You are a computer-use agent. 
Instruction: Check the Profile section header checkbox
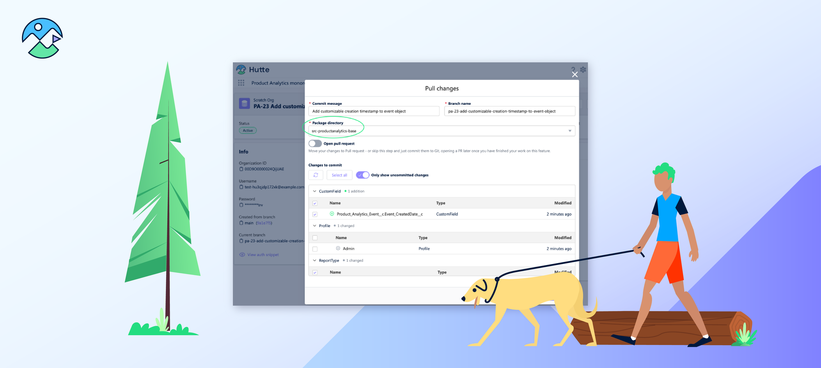click(x=315, y=238)
